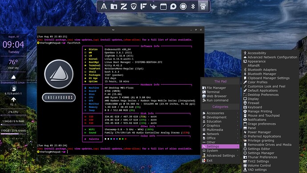Click the genie lamp icon in dock
307x173 pixels.
153,7
